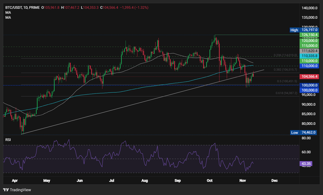The image size is (323, 195).
Task: Click the green 126,150.4 price tag
Action: pyautogui.click(x=309, y=35)
